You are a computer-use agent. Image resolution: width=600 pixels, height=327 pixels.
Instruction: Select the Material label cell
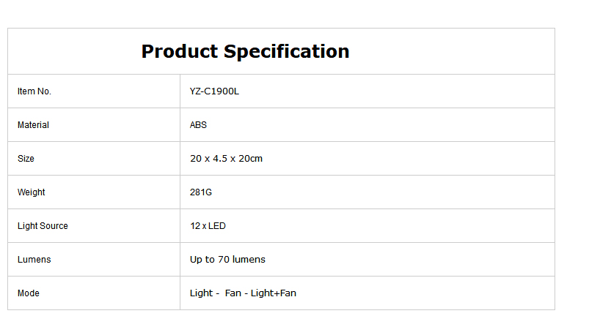pos(94,125)
